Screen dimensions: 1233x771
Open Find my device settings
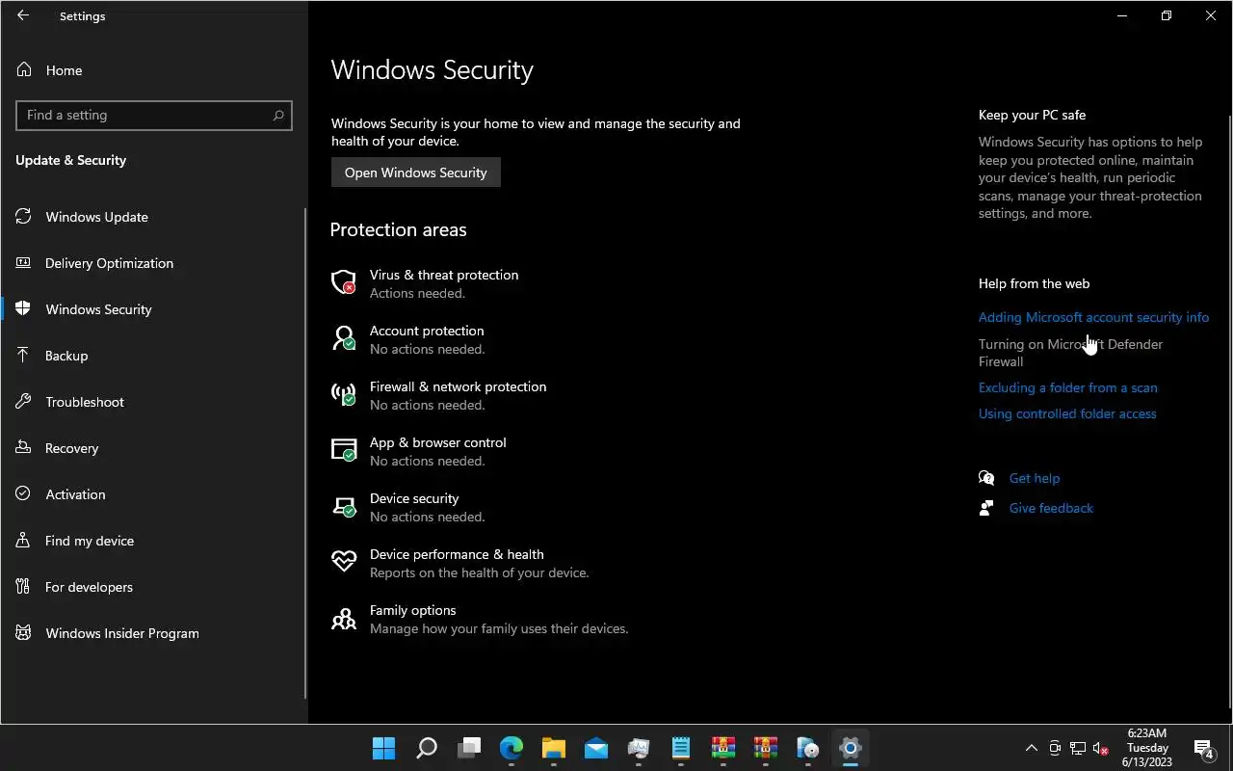[89, 541]
